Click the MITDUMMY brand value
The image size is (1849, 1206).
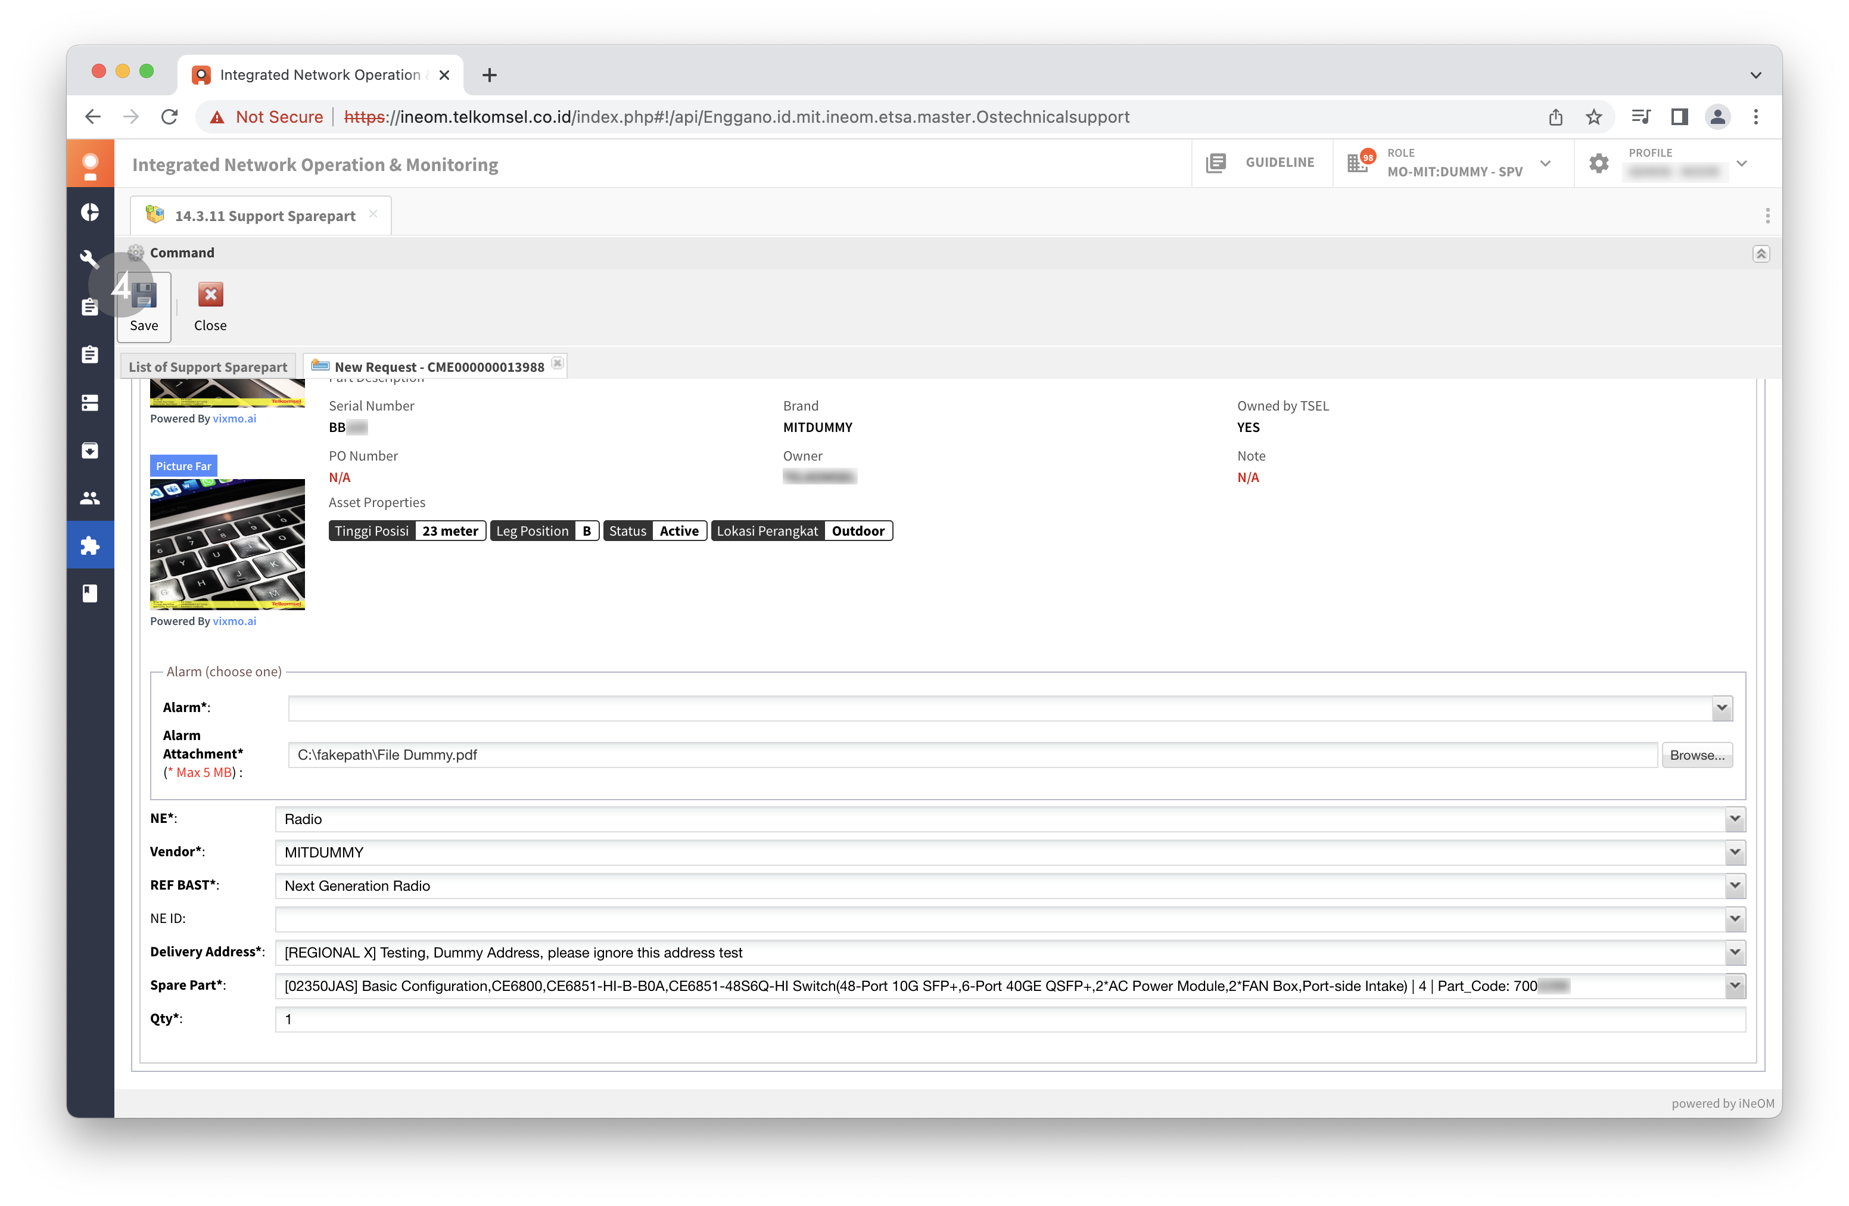(x=817, y=427)
